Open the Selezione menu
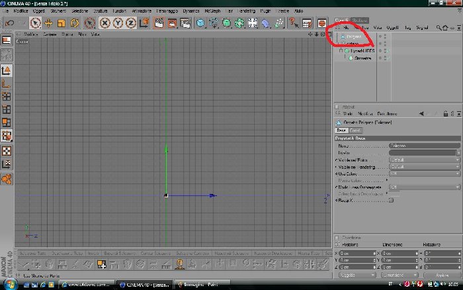Viewport: 463px width, 290px height. (x=80, y=11)
